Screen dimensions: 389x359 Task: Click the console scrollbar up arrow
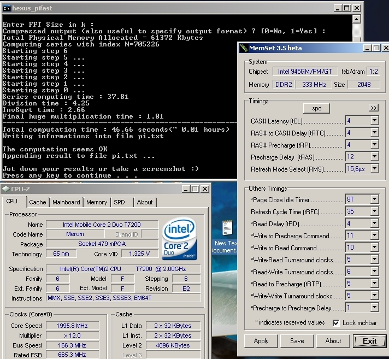point(357,19)
